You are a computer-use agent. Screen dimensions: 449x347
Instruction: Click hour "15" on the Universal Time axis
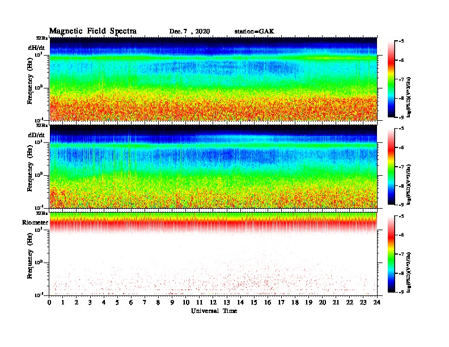coord(254,302)
